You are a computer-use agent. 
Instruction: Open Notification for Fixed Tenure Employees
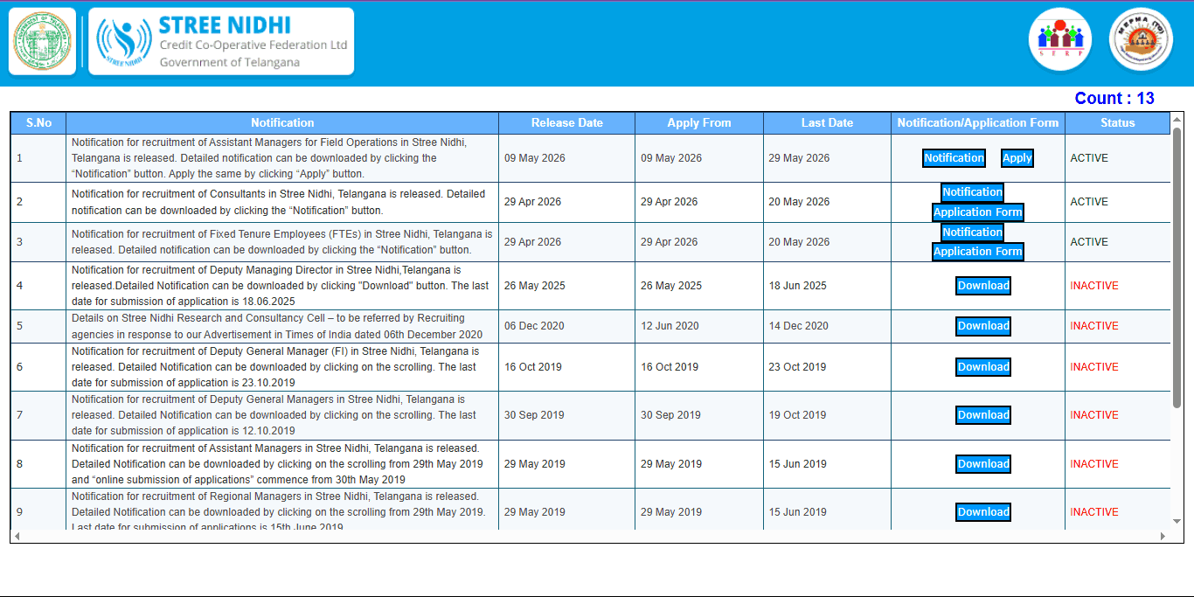tap(972, 233)
